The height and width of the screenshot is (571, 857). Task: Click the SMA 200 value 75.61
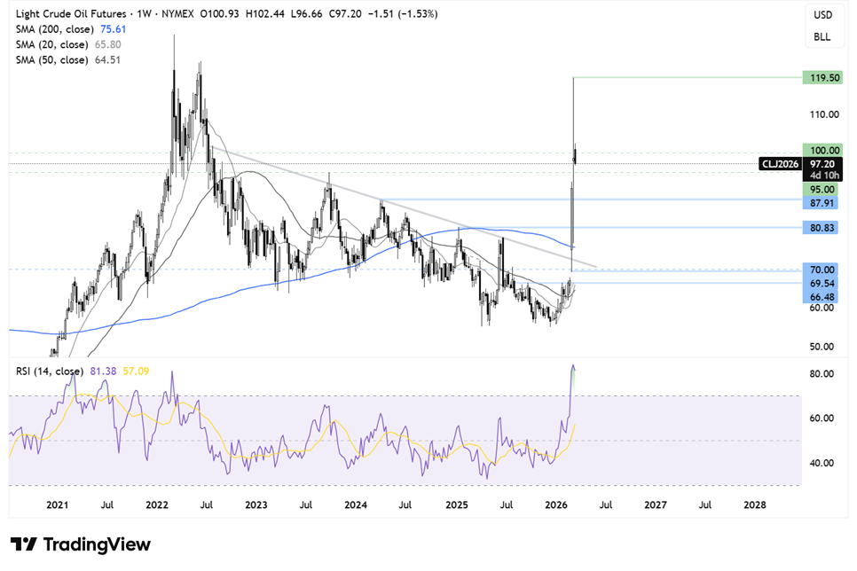(114, 29)
